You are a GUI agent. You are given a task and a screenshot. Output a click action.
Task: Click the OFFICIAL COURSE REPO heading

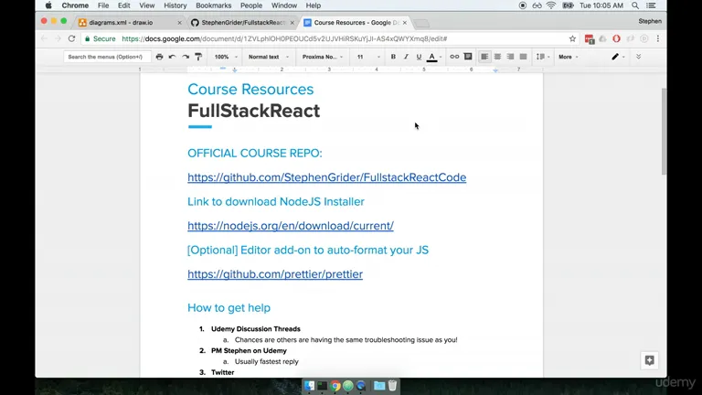pos(255,154)
